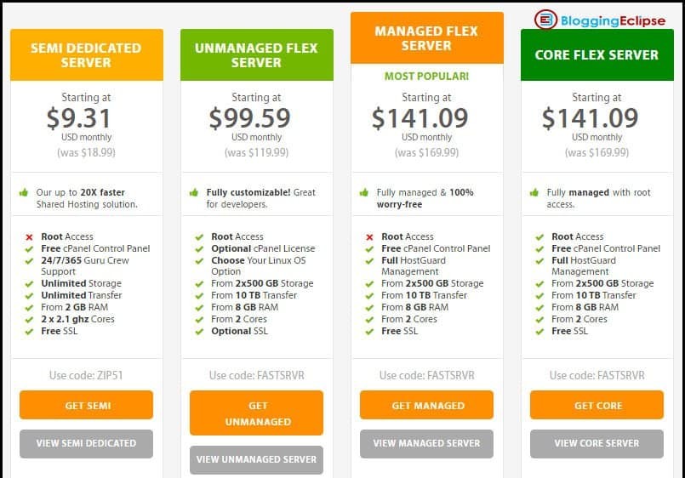Open VIEW CORE SERVER details

[597, 443]
